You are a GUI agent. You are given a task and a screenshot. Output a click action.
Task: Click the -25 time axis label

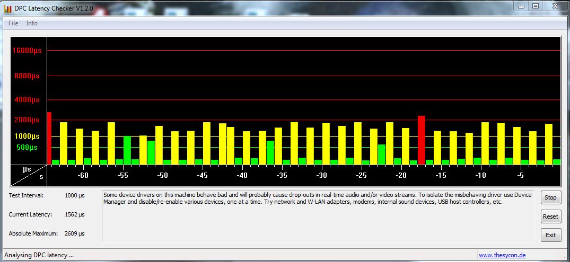tap(361, 176)
